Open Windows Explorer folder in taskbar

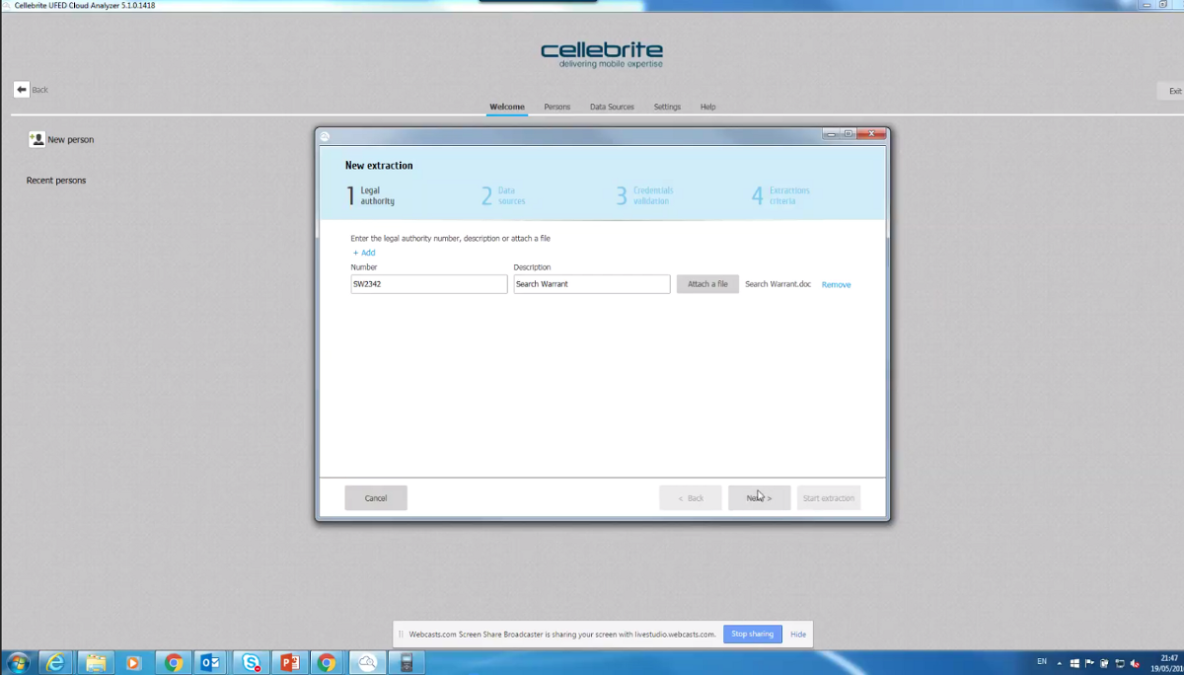[x=95, y=662]
